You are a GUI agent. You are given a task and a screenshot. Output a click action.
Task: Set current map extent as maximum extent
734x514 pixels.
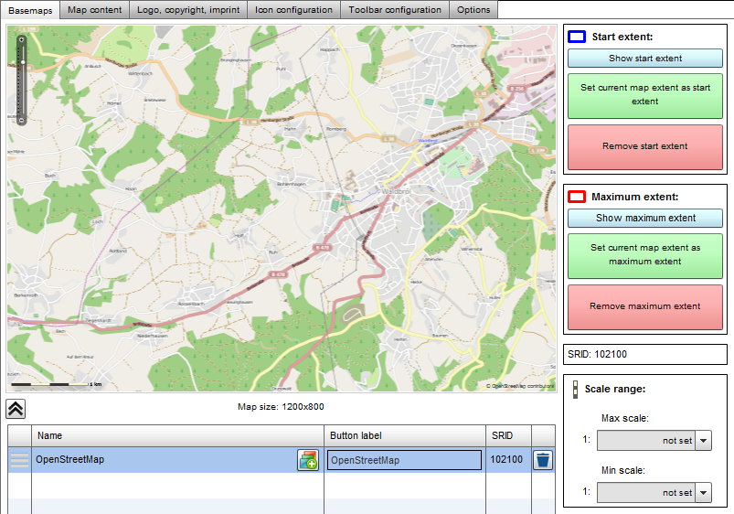tap(645, 256)
